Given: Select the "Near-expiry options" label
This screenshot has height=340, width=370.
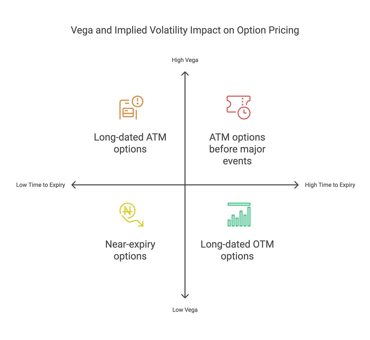Looking at the screenshot, I should (130, 250).
